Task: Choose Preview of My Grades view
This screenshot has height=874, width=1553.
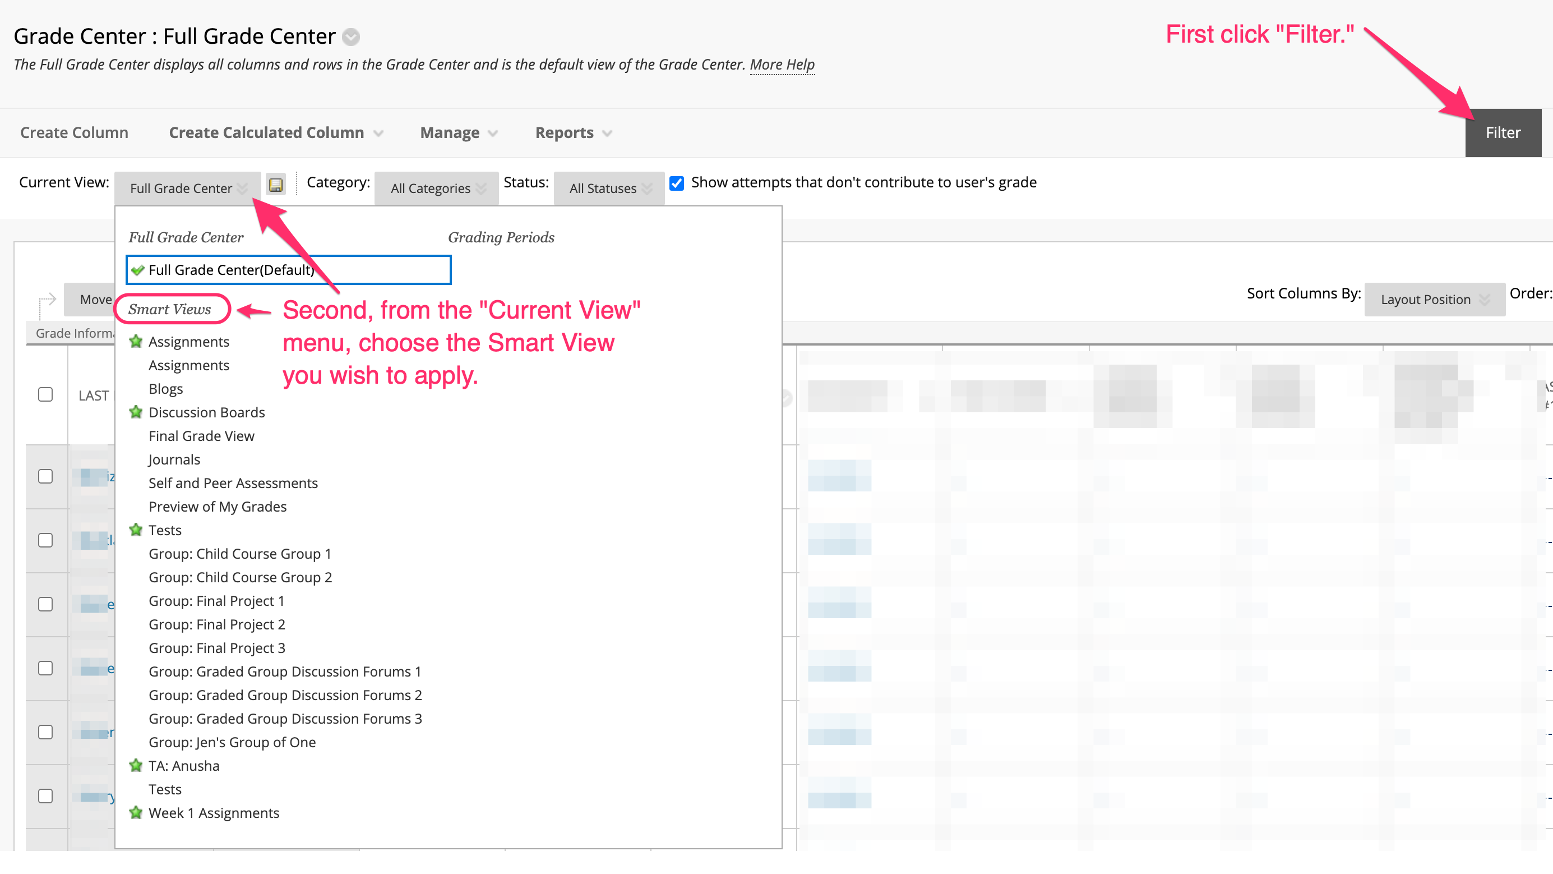Action: tap(218, 507)
